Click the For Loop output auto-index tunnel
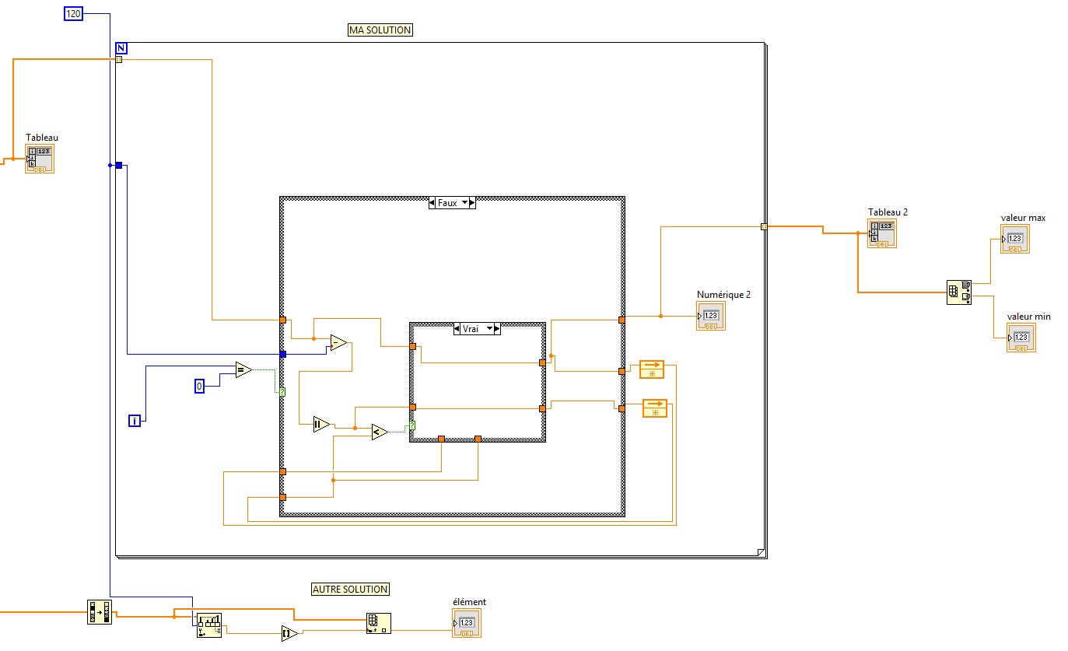 tap(764, 226)
